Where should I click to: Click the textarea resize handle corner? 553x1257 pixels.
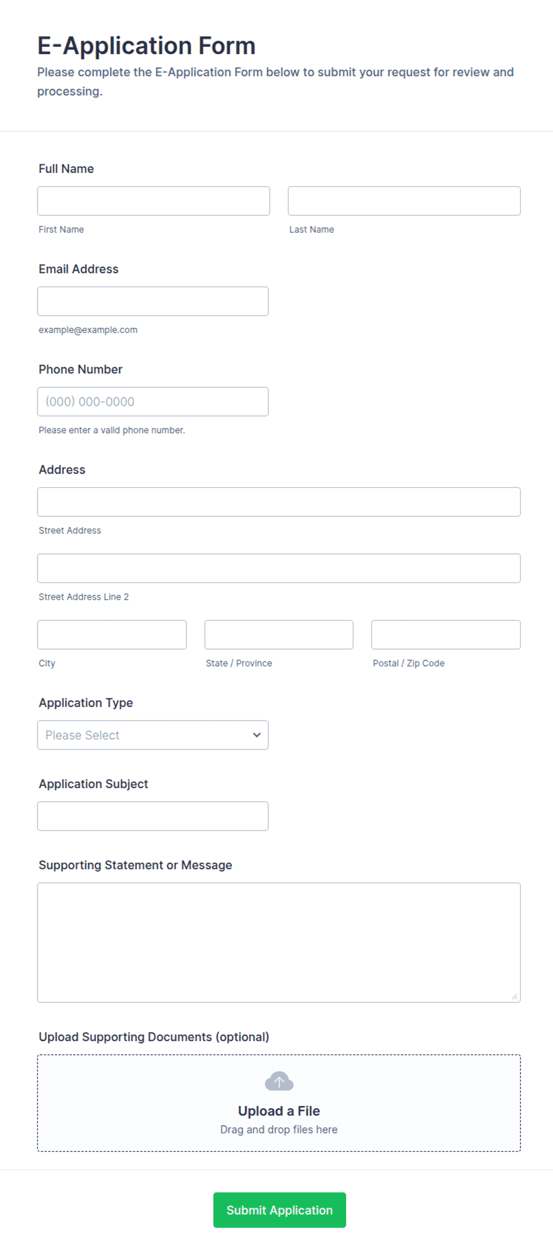514,996
